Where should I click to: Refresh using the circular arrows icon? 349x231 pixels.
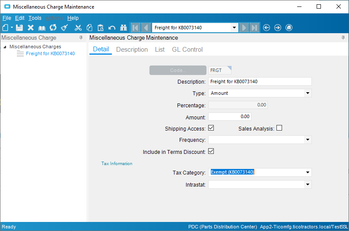[53, 28]
